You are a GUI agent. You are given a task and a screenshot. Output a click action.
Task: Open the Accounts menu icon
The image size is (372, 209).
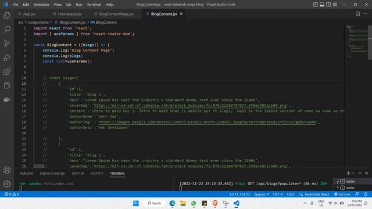coord(7,170)
